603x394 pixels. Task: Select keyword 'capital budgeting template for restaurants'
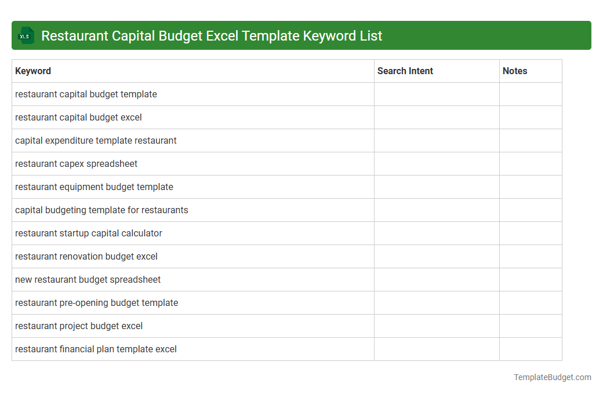click(x=102, y=210)
